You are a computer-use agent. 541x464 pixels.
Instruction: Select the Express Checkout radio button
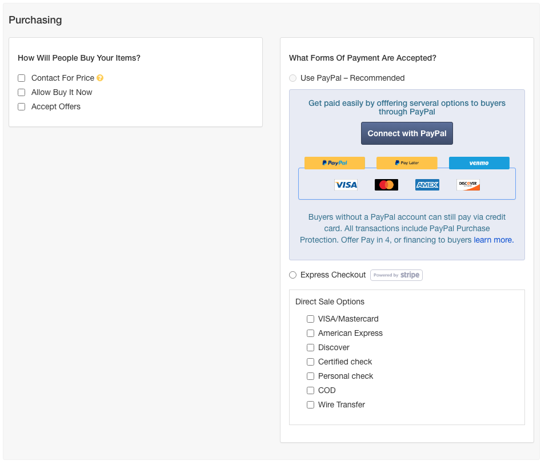[x=293, y=275]
